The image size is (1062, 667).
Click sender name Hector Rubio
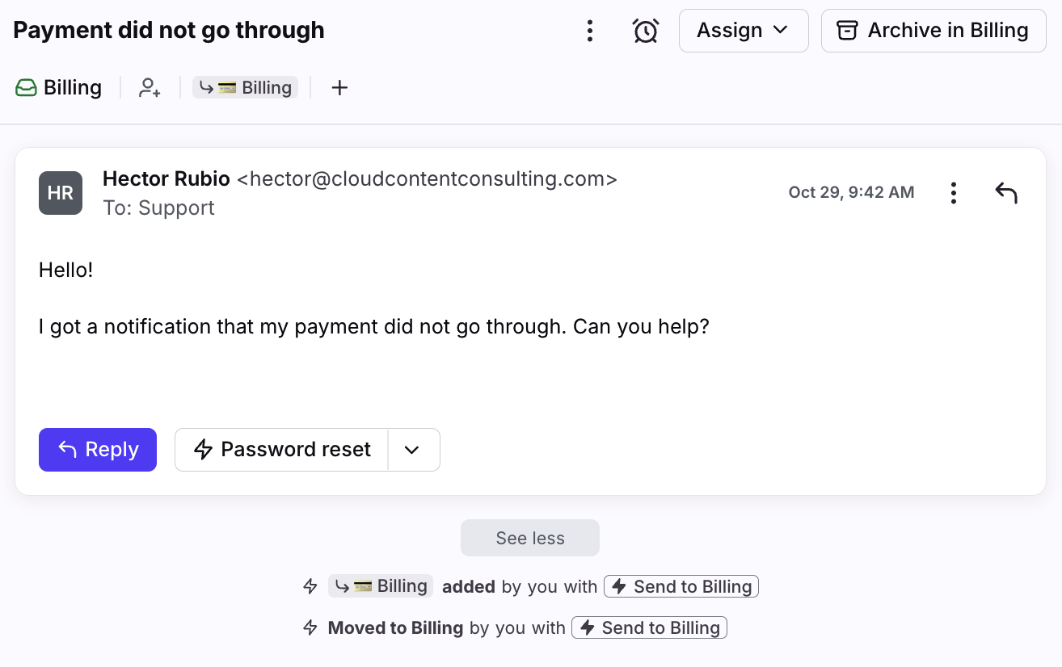166,179
